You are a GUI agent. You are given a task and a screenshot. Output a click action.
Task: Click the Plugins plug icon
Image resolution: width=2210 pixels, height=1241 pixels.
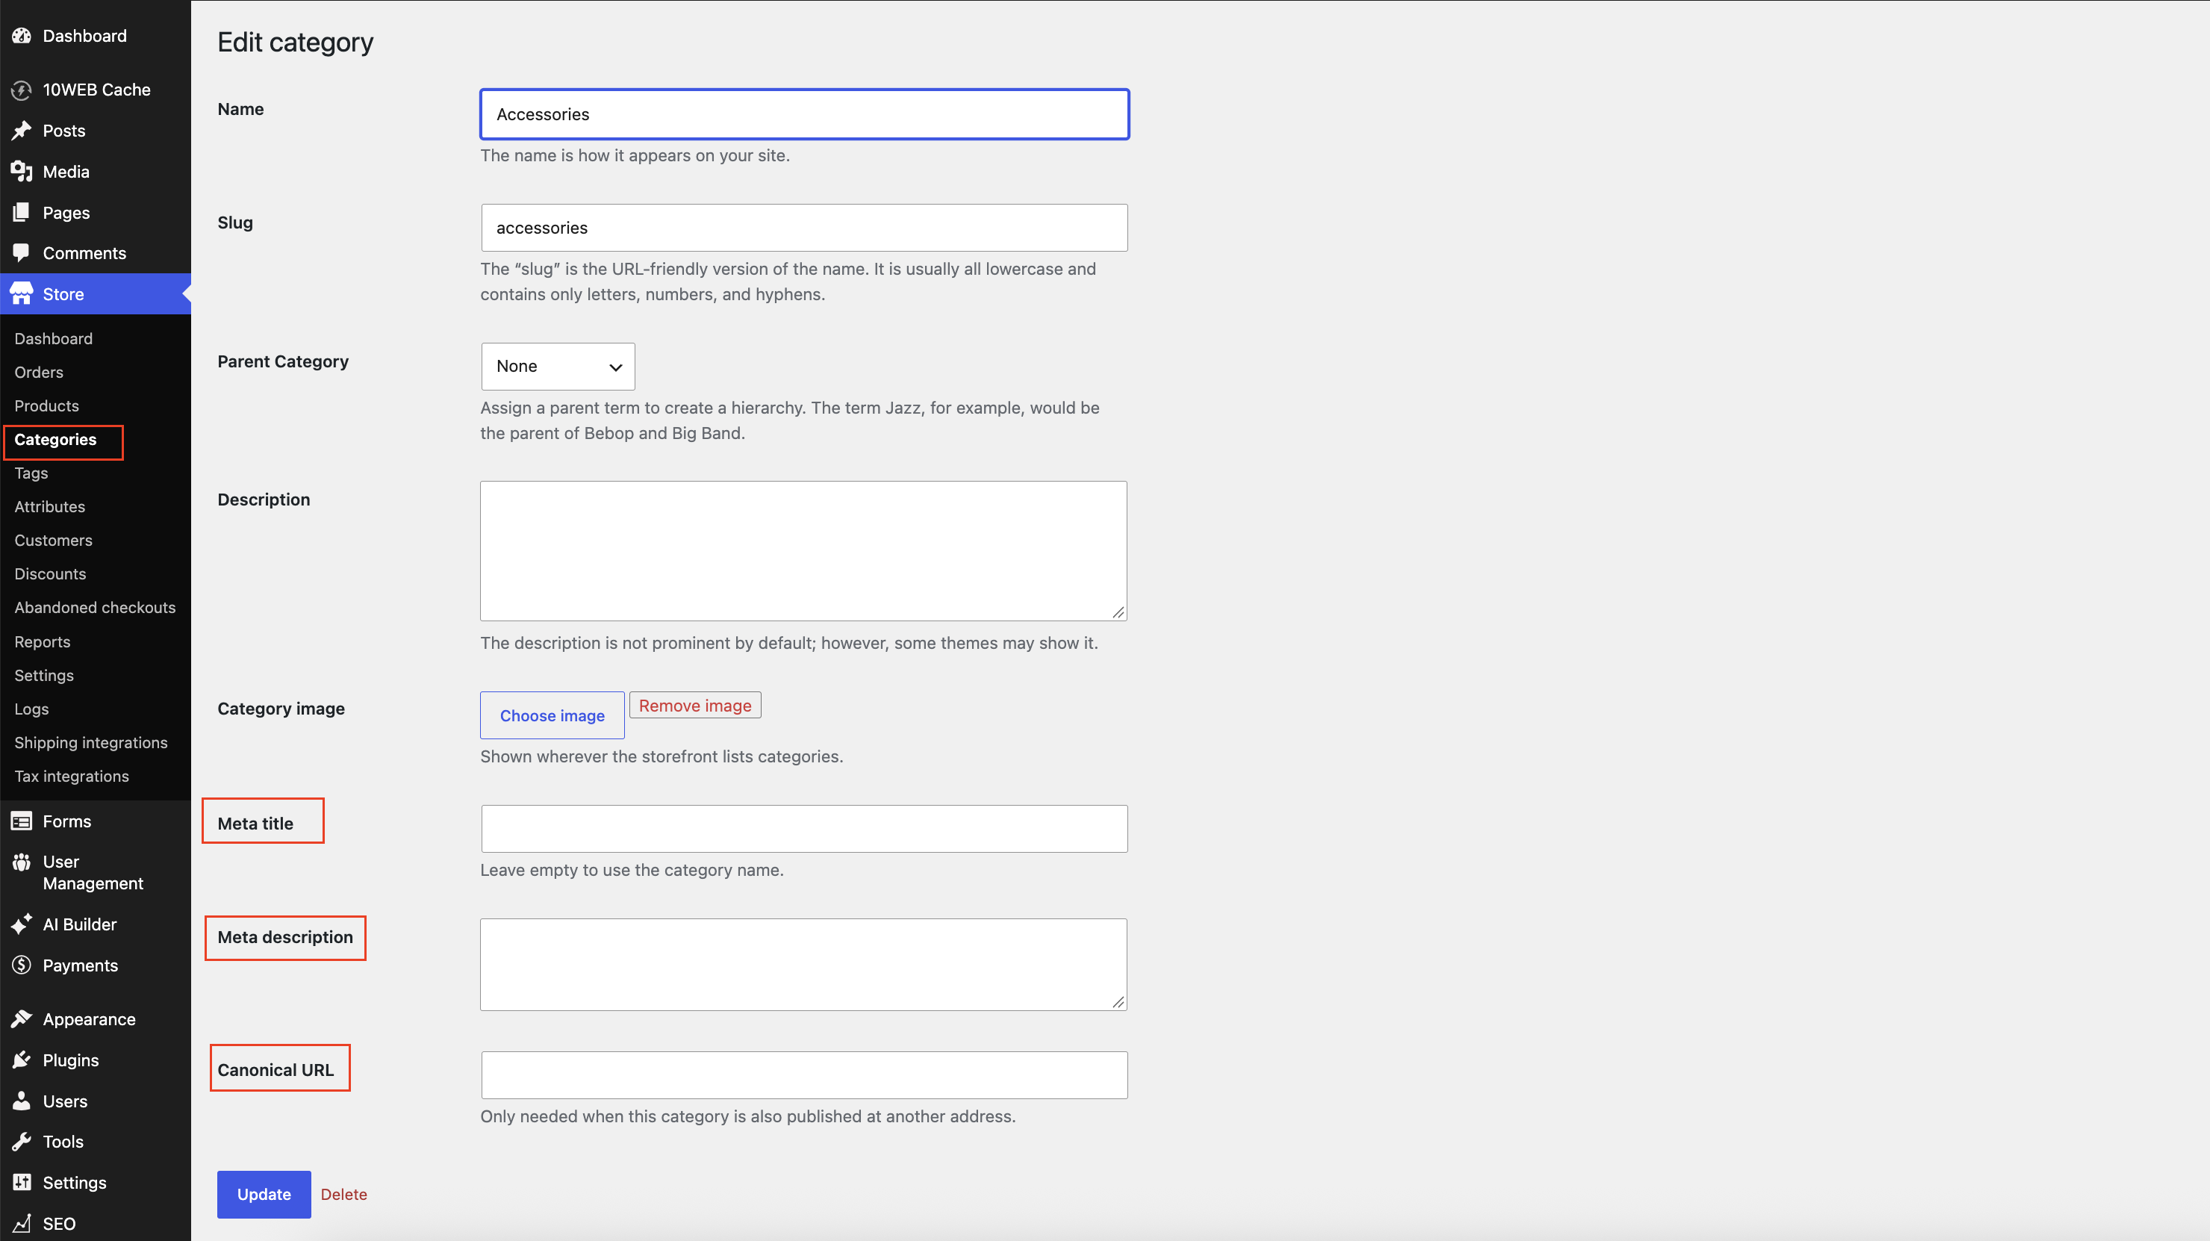[x=22, y=1061]
